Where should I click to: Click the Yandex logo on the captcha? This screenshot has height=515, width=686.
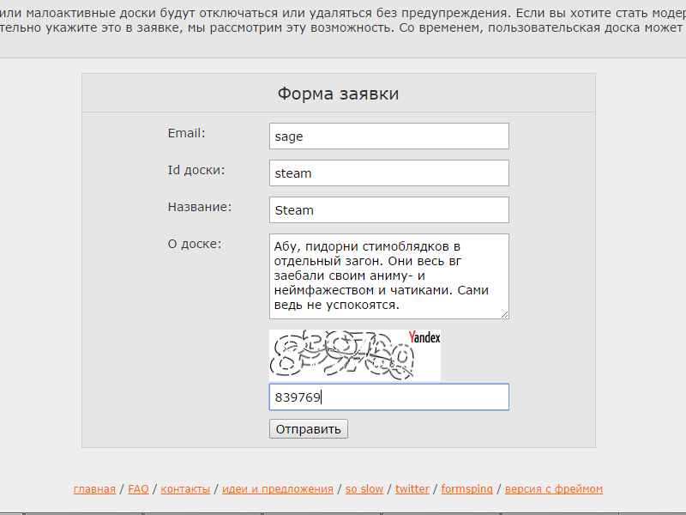(424, 337)
